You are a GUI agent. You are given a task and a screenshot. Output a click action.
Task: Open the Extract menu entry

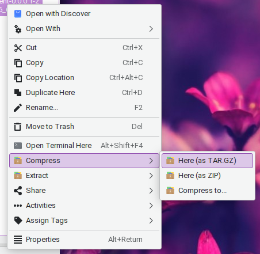click(x=84, y=176)
